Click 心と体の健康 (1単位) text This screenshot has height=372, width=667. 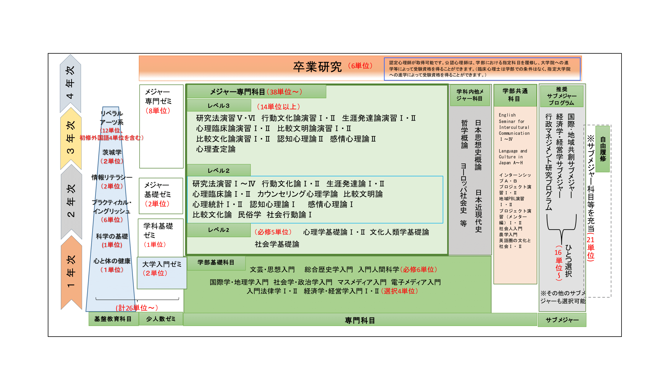(x=112, y=265)
